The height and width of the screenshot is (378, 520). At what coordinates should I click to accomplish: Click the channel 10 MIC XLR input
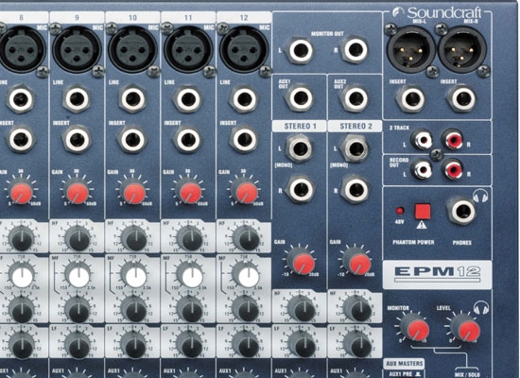[132, 50]
